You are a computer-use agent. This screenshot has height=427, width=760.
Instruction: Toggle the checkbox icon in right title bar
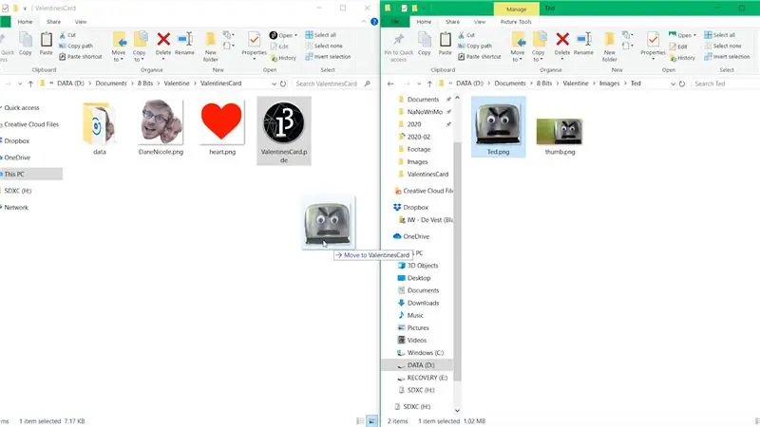coord(404,9)
